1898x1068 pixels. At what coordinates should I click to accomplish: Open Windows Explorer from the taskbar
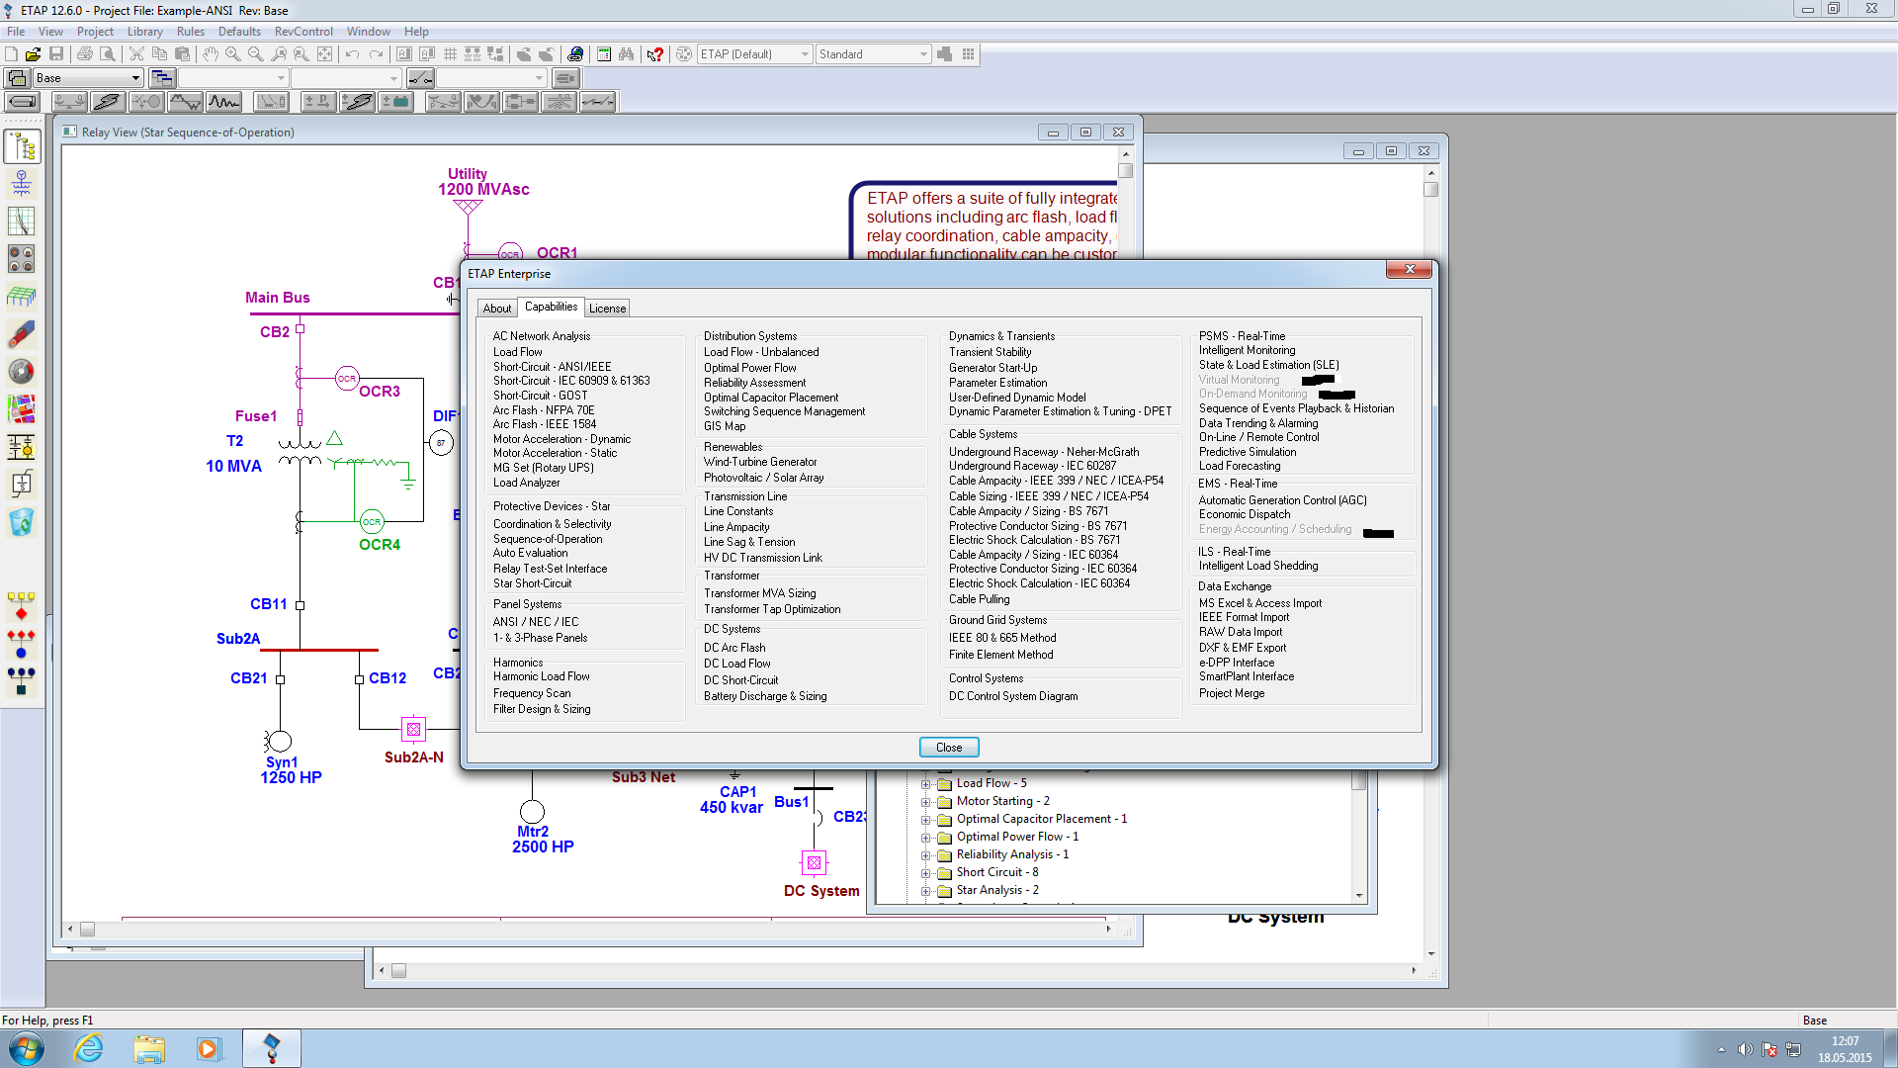(149, 1048)
